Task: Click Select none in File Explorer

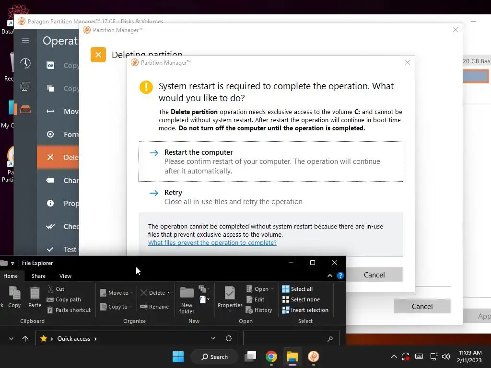Action: tap(301, 299)
